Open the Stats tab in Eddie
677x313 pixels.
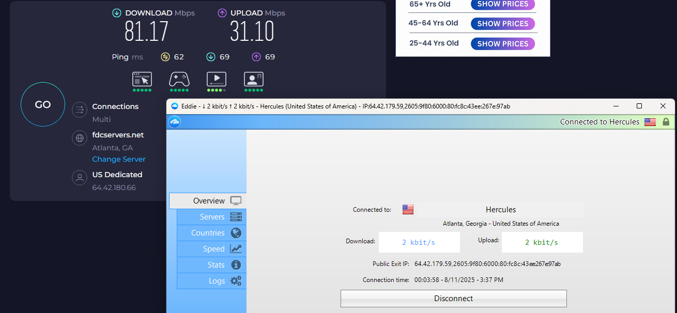point(211,265)
